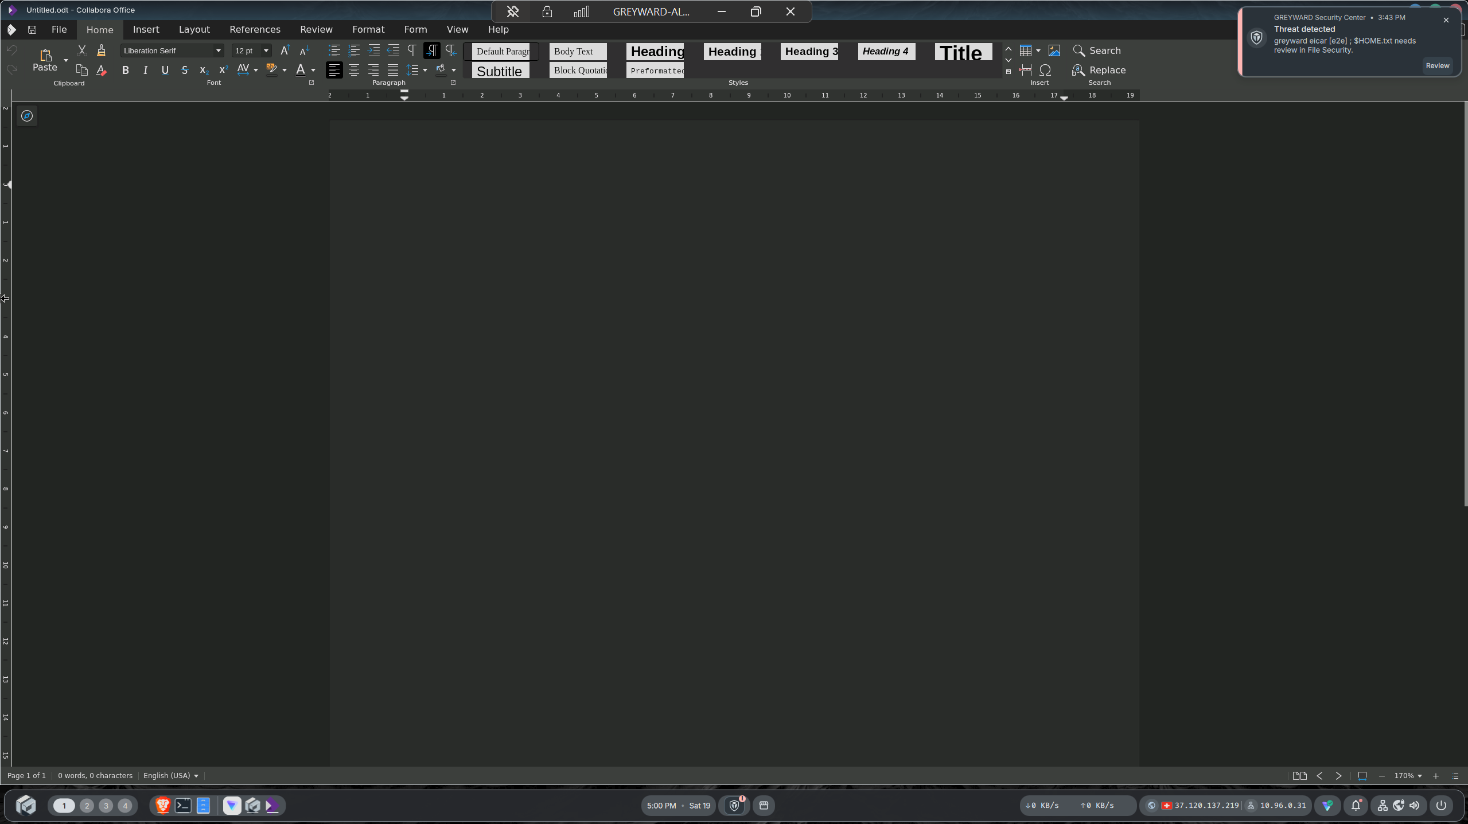The width and height of the screenshot is (1468, 824).
Task: Click the Paste button
Action: [x=45, y=60]
